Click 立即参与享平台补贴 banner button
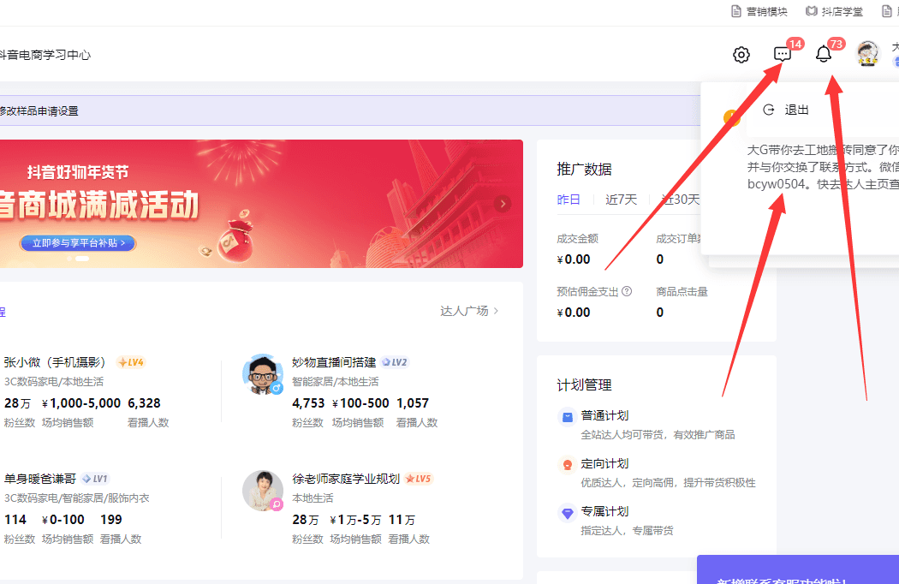Screen dimensions: 899x584 pos(78,243)
